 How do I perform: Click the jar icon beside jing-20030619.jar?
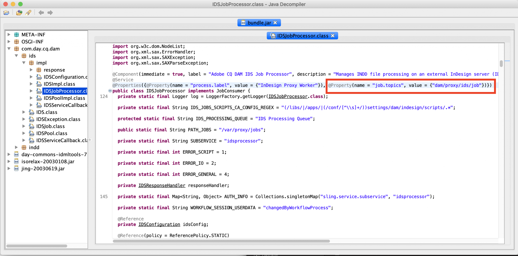pyautogui.click(x=16, y=169)
